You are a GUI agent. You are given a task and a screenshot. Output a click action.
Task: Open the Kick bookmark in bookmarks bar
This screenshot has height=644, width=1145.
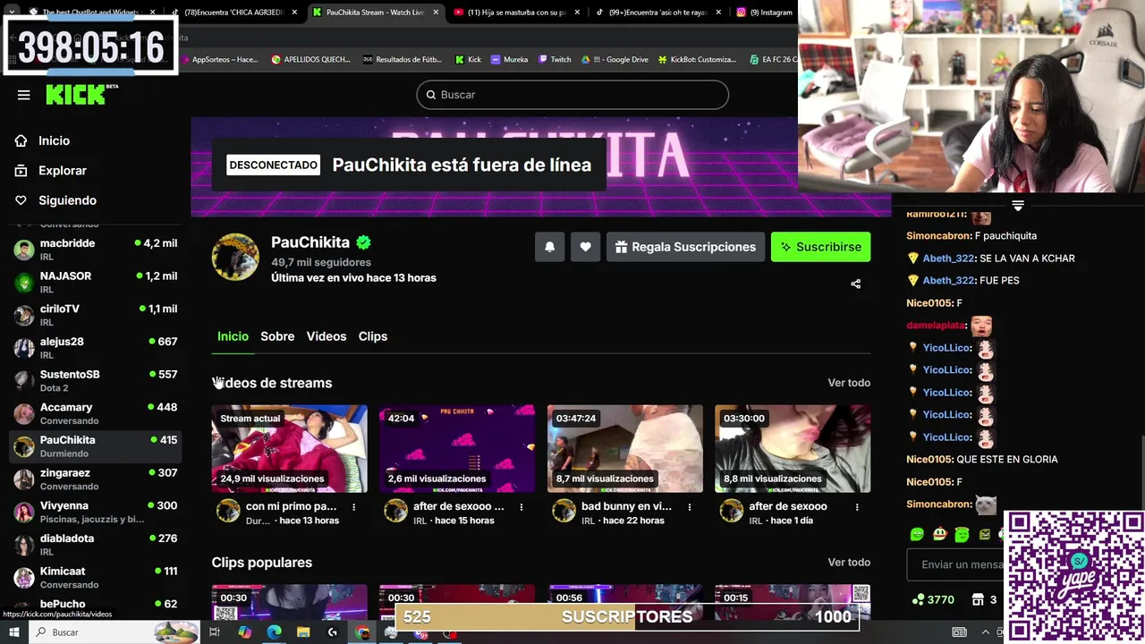[x=468, y=59]
